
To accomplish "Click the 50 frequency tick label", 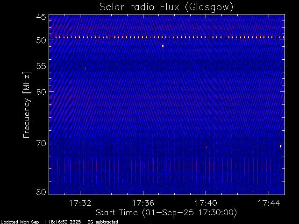I will [x=41, y=40].
